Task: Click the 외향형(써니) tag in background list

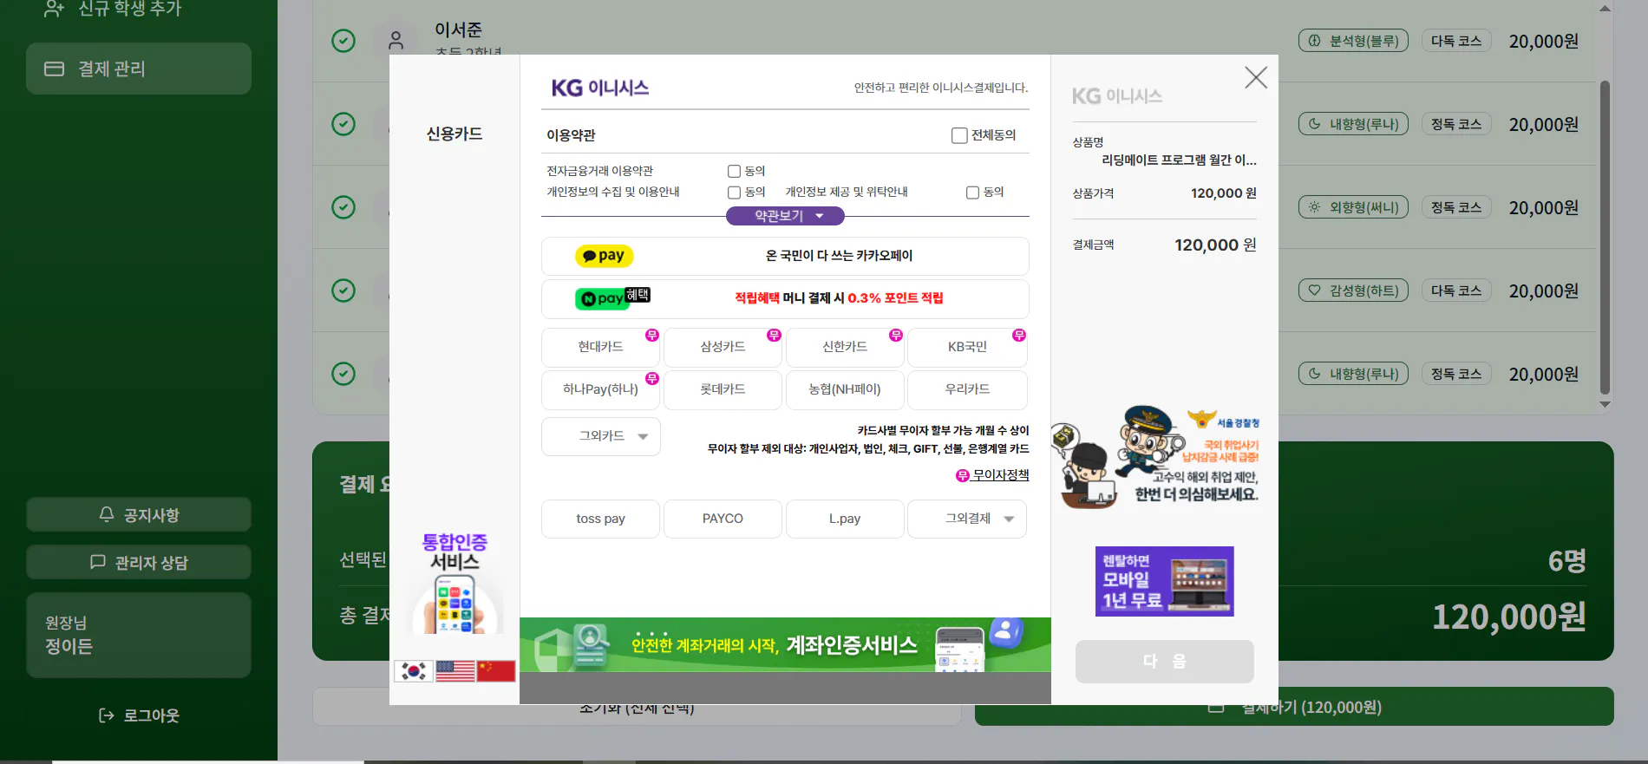Action: tap(1353, 207)
